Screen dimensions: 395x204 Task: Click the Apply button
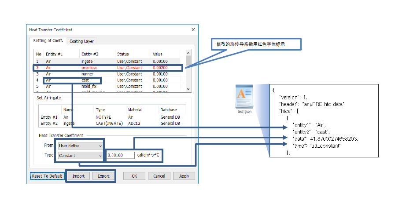(x=184, y=176)
